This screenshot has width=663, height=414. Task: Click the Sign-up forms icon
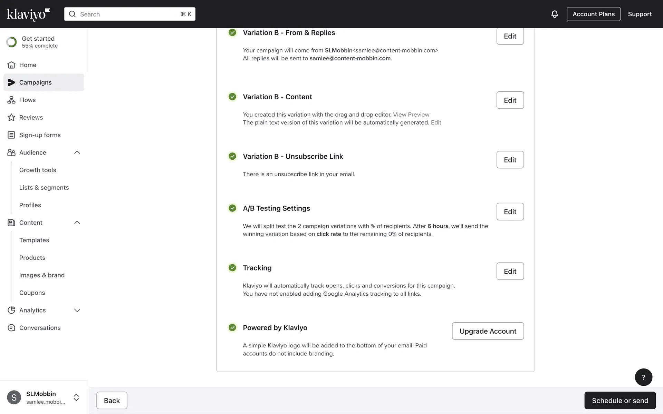pyautogui.click(x=11, y=135)
